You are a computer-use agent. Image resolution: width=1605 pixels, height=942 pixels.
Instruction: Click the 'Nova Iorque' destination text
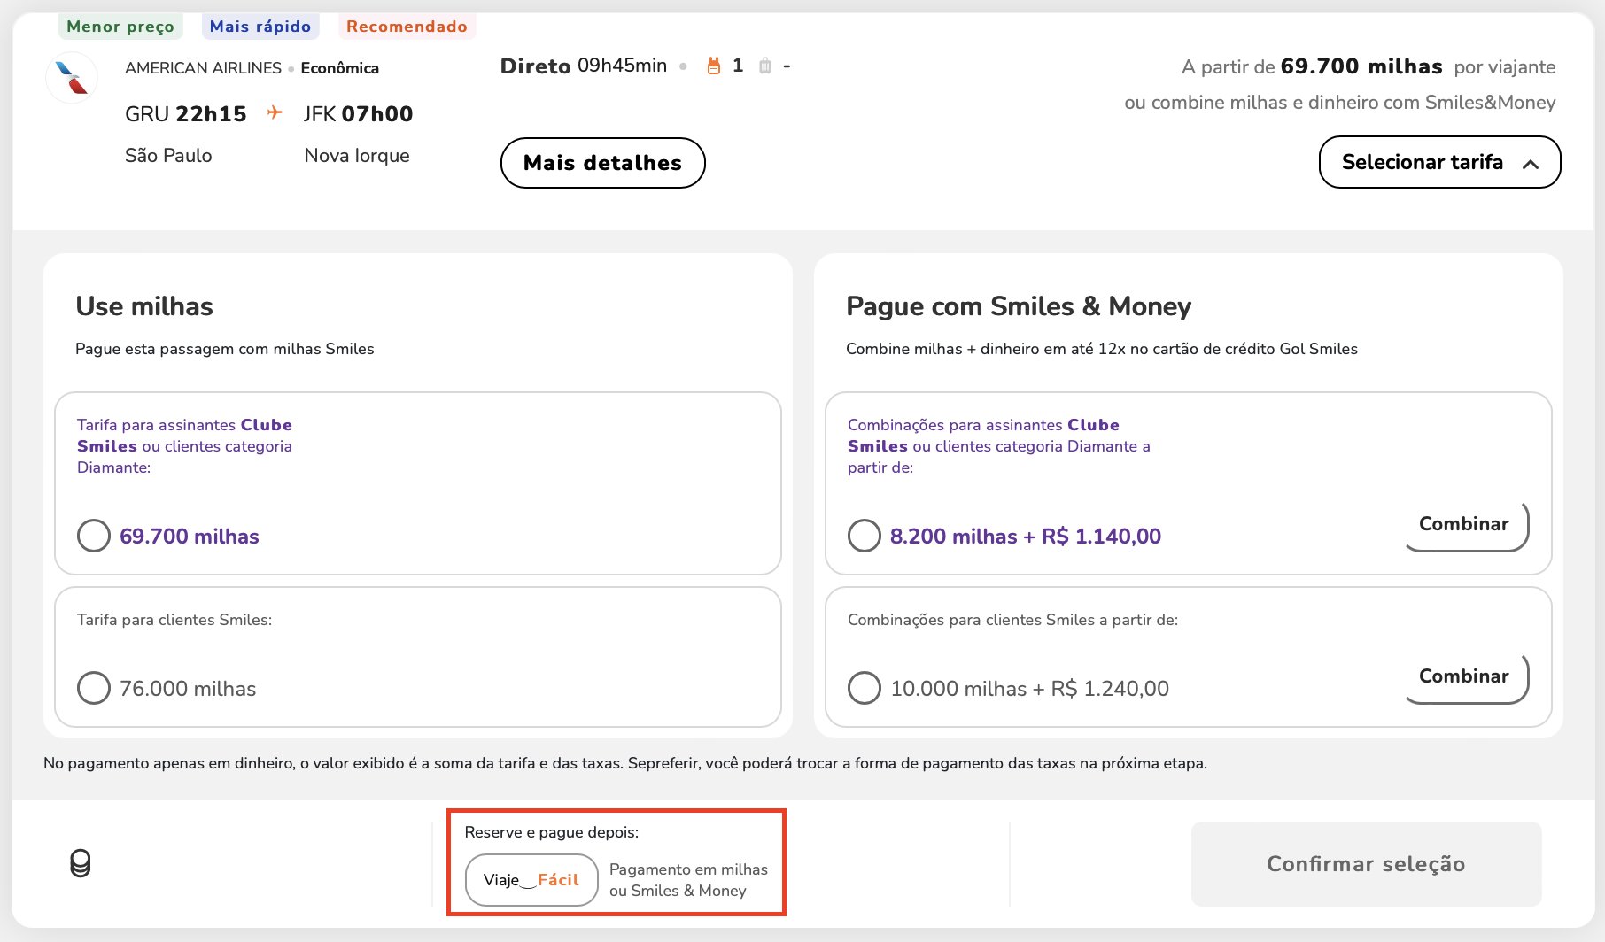click(x=357, y=156)
